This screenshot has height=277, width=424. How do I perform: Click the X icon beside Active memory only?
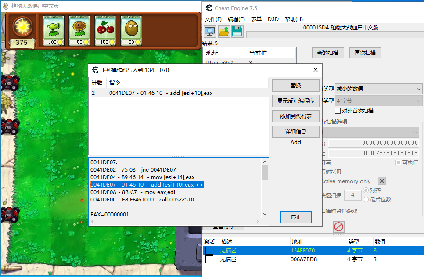pos(381,181)
